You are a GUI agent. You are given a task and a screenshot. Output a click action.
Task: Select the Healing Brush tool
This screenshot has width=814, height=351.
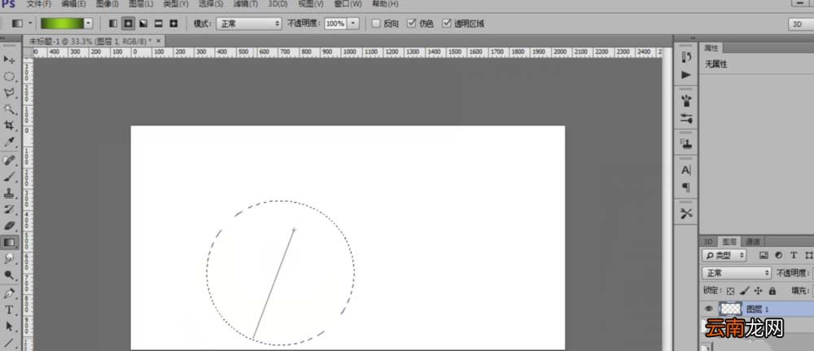[x=9, y=160]
